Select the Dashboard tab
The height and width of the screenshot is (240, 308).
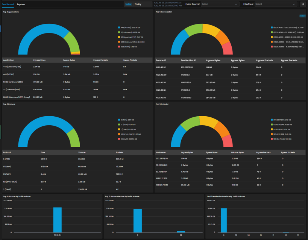click(x=8, y=4)
